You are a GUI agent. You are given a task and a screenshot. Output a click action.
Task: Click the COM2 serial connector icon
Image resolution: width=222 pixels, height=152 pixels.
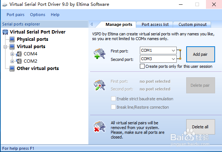pyautogui.click(x=19, y=61)
